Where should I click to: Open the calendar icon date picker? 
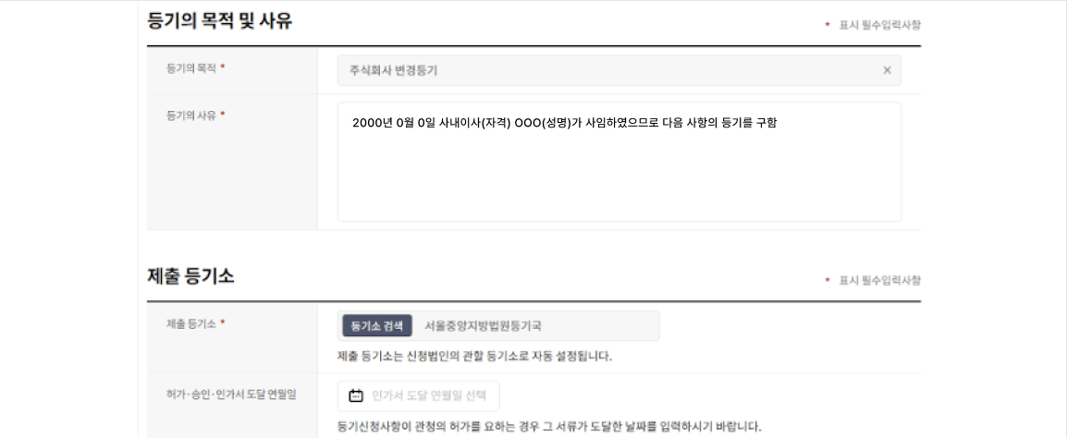356,395
